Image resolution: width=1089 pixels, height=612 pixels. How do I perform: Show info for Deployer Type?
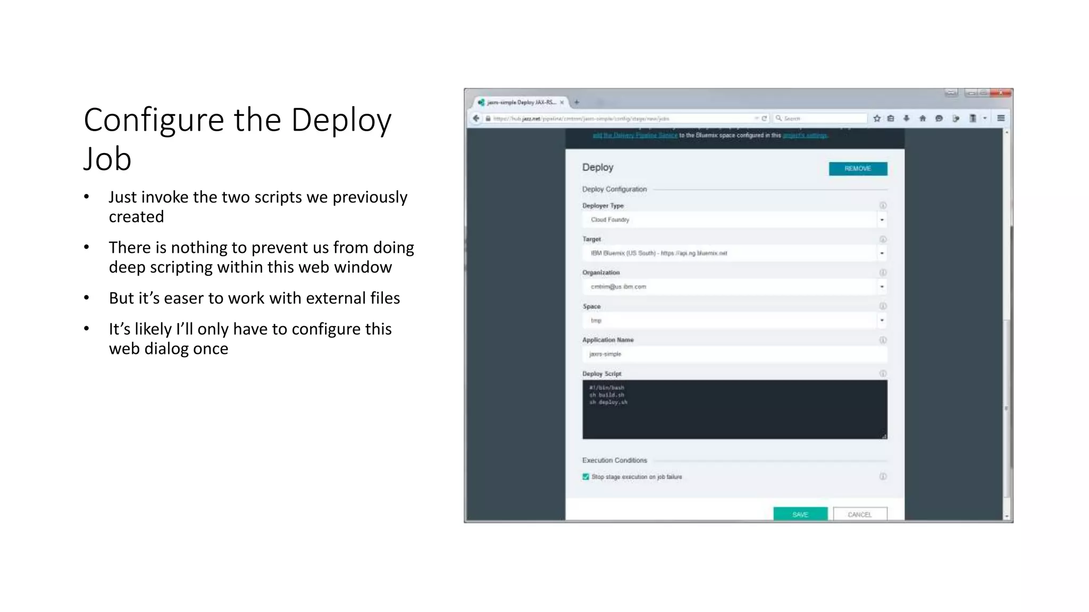883,206
